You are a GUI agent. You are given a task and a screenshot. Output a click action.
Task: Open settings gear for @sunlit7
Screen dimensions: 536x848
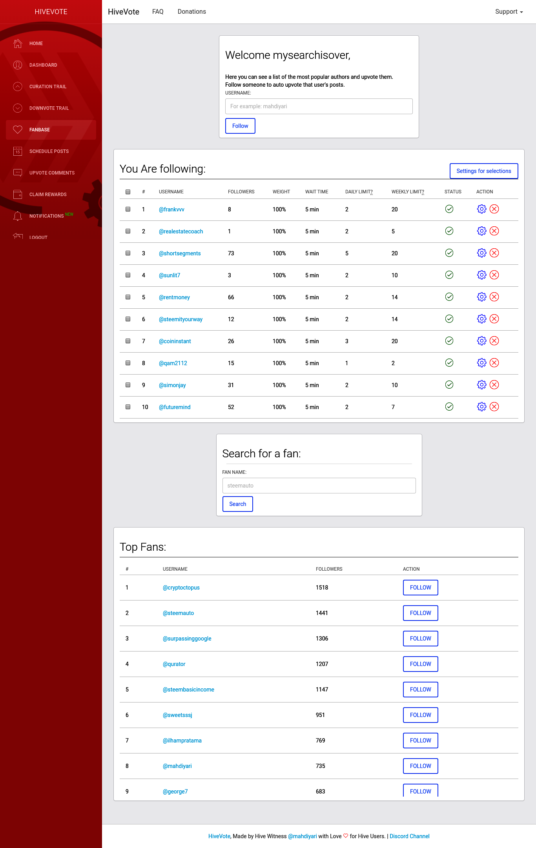[481, 275]
